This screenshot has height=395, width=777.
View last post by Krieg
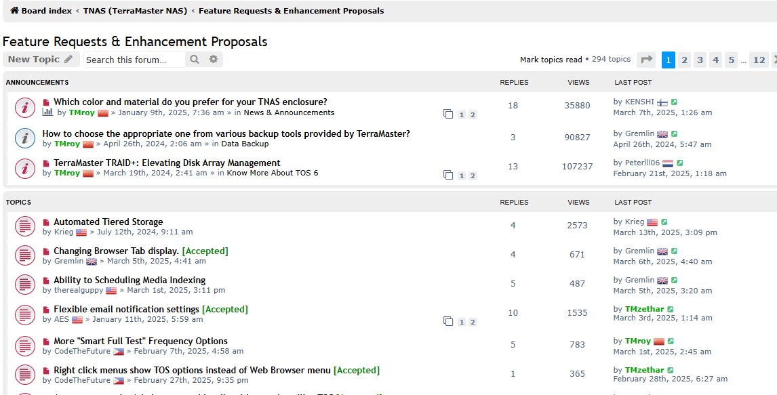[x=664, y=222]
